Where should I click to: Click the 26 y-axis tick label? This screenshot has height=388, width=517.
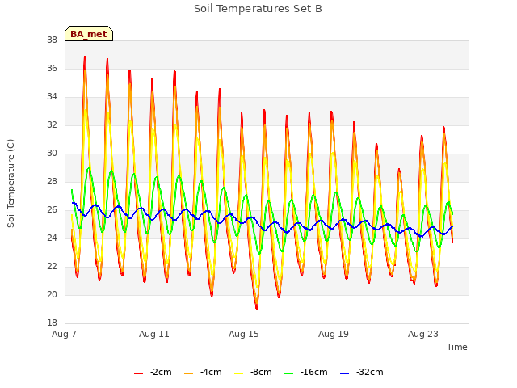coord(52,210)
